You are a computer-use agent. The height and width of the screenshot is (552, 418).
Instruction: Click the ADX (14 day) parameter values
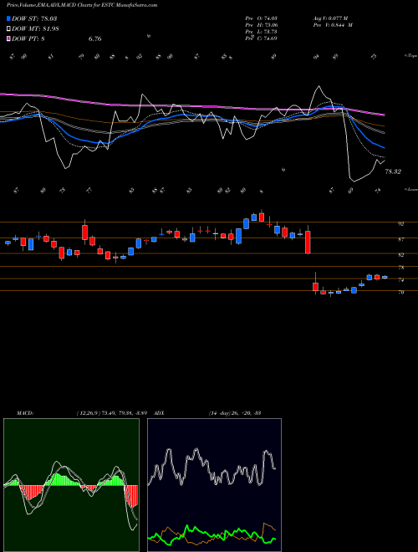coord(235,413)
